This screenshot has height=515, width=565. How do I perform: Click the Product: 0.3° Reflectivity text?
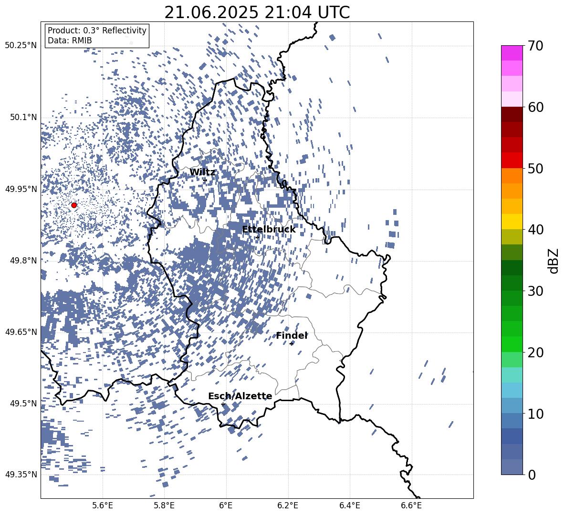(x=97, y=30)
